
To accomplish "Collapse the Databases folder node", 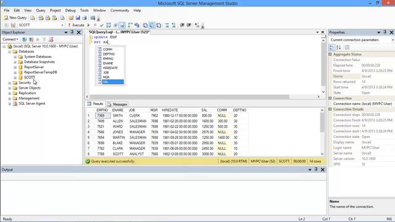I will pos(10,52).
